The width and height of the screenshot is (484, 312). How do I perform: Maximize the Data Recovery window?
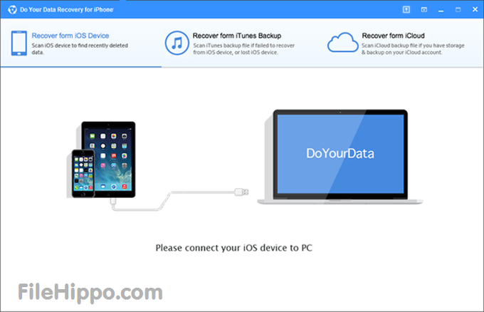(458, 9)
